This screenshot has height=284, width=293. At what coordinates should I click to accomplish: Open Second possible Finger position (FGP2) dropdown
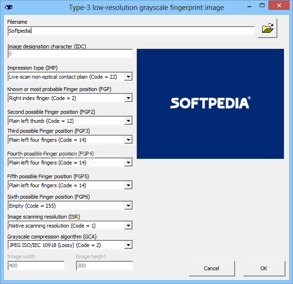pyautogui.click(x=128, y=121)
